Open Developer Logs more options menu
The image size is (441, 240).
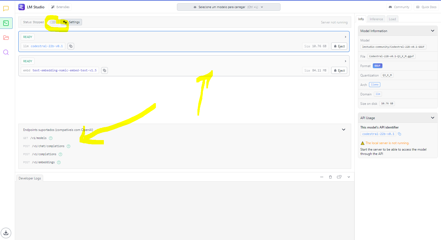tap(322, 177)
